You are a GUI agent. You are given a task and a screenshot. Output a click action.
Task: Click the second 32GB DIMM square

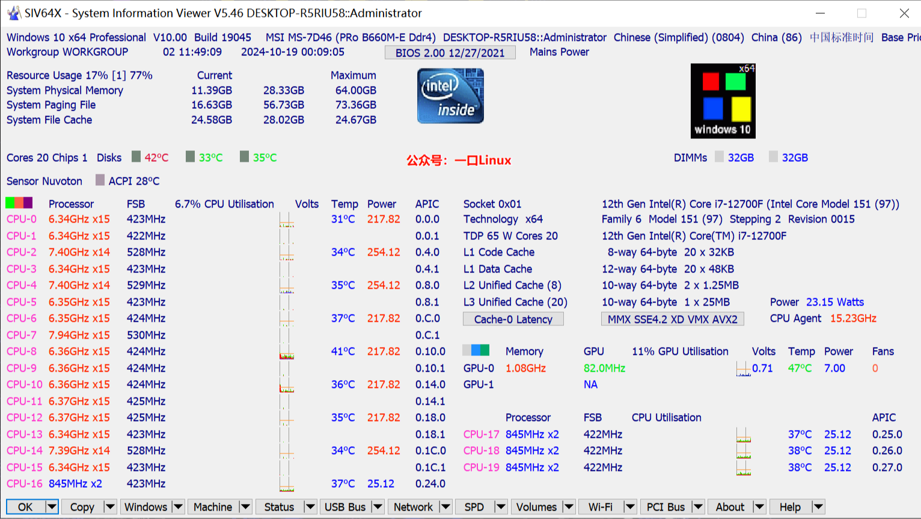click(x=773, y=157)
